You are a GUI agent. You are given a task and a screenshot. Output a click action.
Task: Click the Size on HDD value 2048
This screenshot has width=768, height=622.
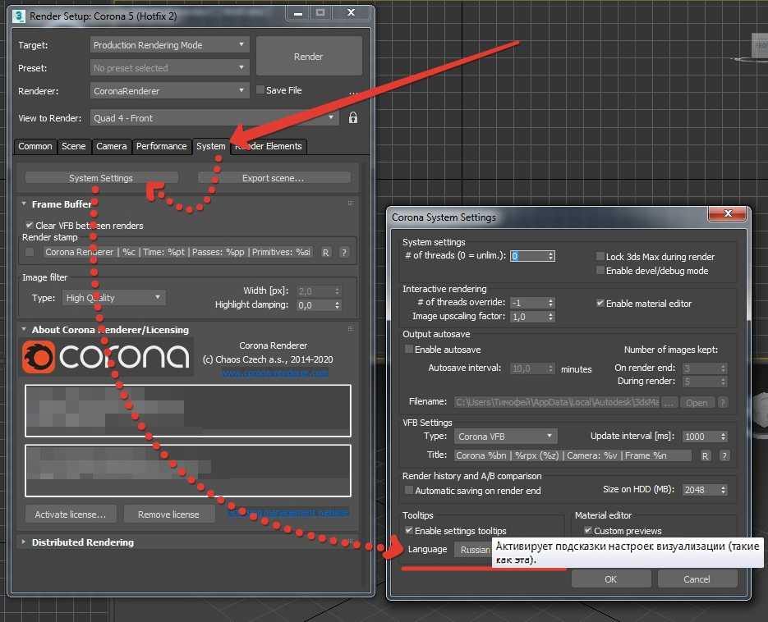click(701, 489)
